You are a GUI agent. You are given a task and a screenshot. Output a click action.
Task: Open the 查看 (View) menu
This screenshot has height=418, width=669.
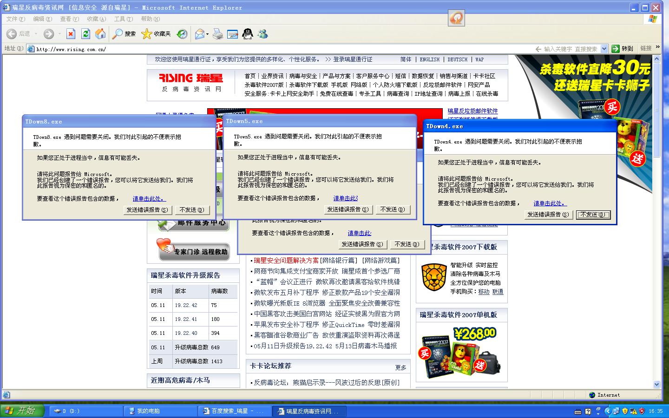69,19
